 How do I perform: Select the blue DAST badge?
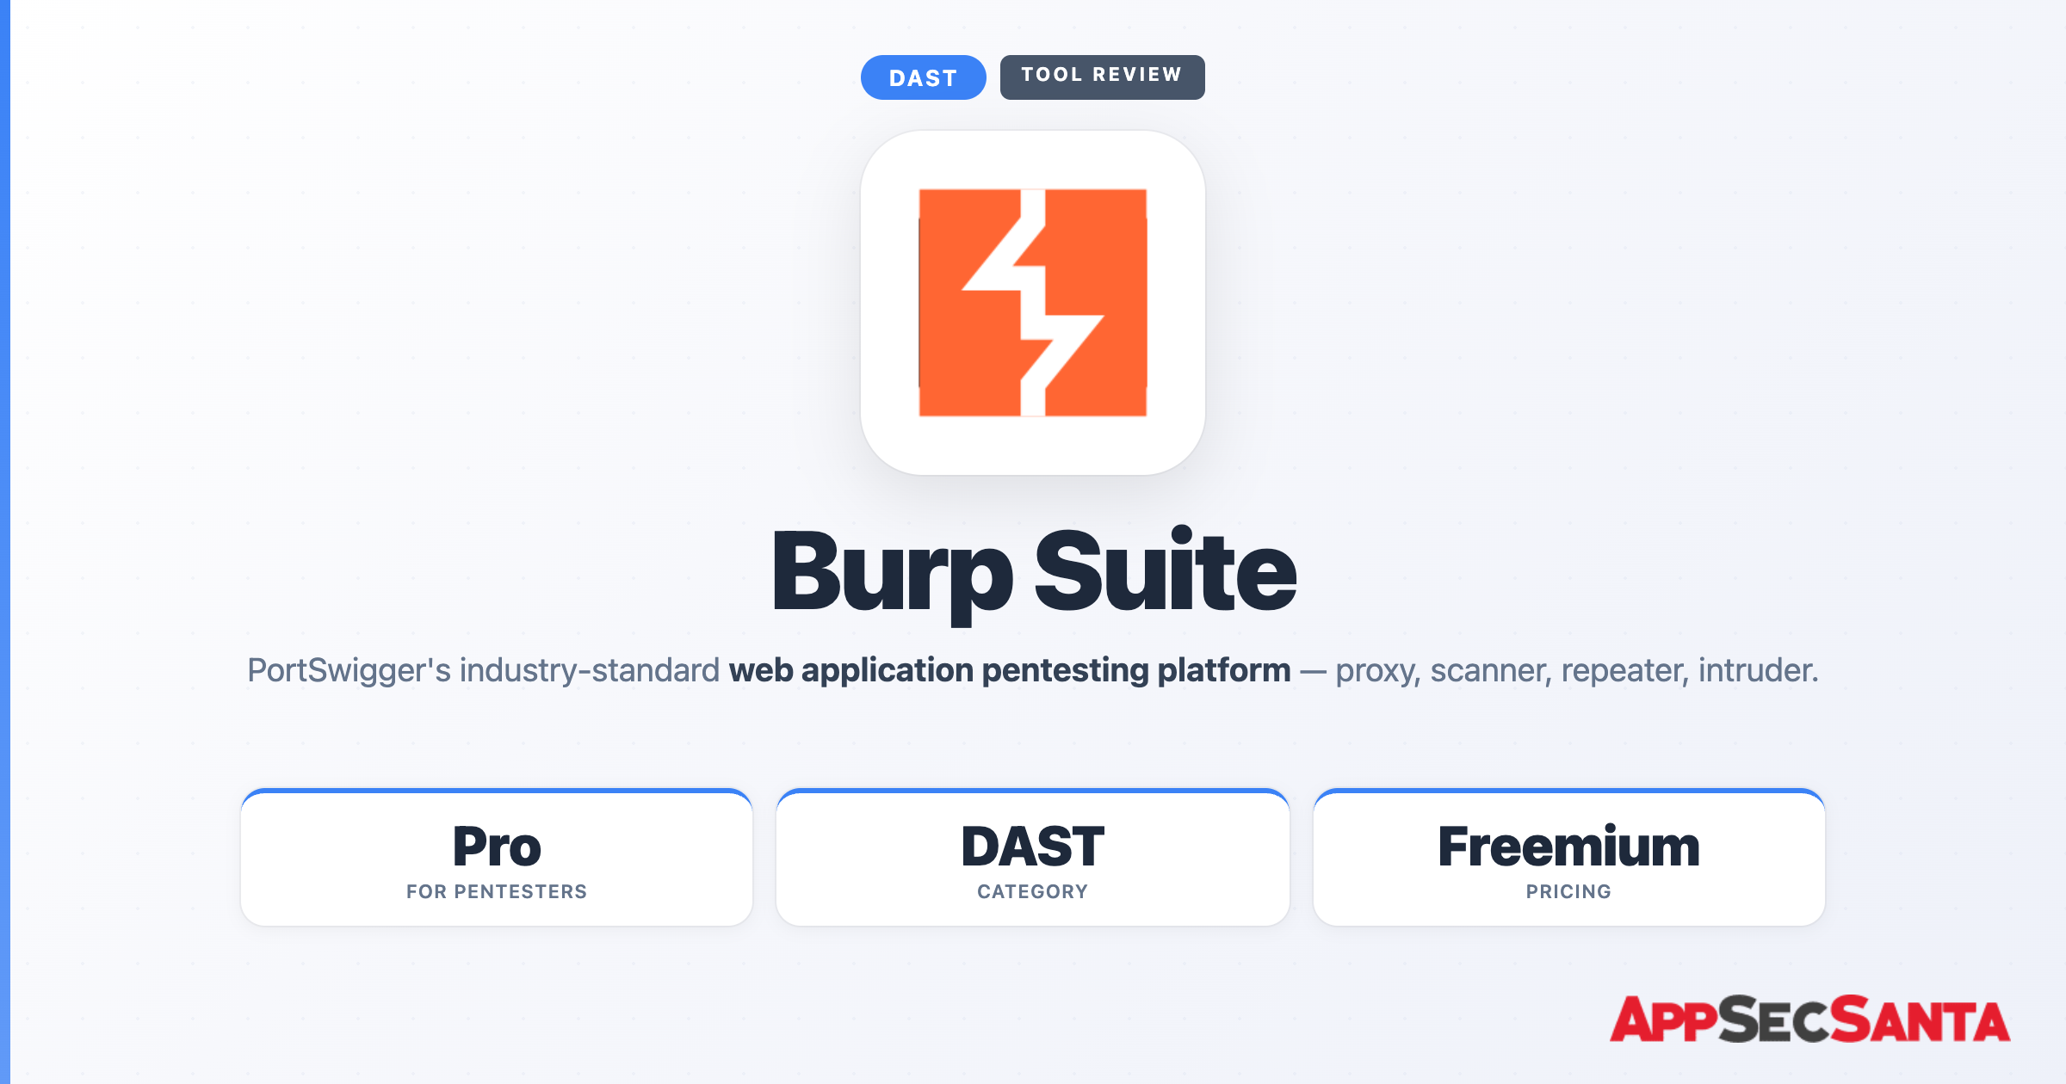coord(923,77)
